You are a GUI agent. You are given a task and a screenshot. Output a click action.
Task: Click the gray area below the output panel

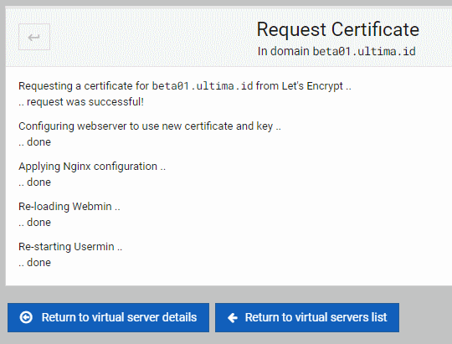pos(226,294)
